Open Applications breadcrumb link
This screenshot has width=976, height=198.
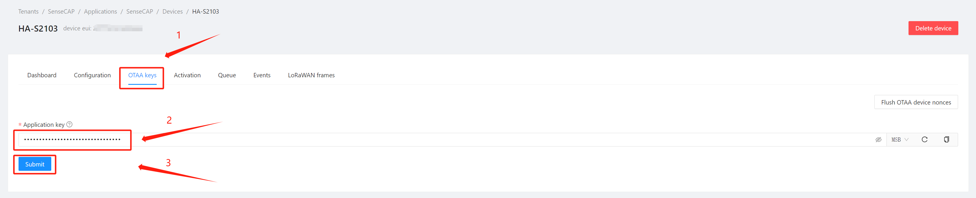coord(100,11)
